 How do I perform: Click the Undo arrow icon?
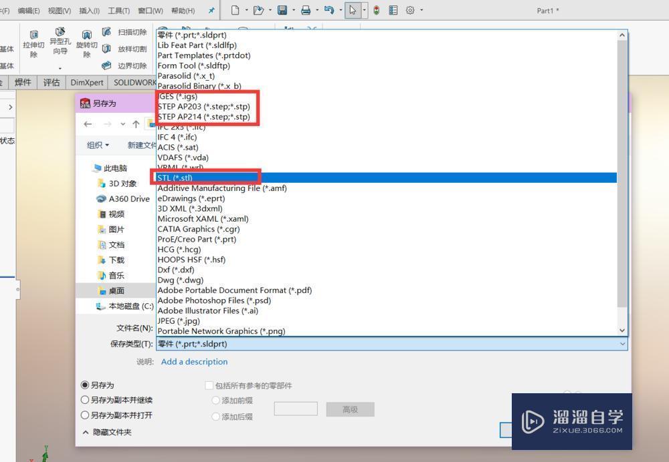329,10
